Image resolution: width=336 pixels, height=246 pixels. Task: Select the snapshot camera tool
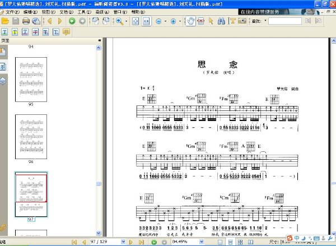[x=242, y=21]
